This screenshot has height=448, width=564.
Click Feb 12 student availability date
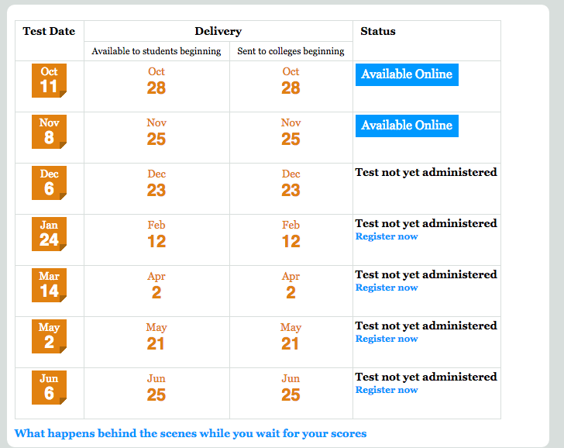(x=156, y=235)
